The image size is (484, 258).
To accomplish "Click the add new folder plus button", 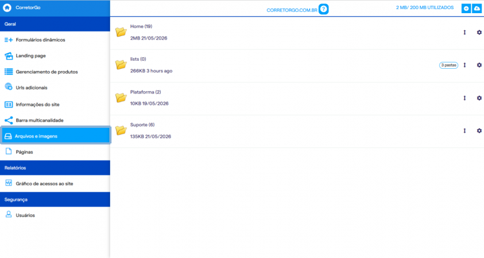I will click(466, 9).
